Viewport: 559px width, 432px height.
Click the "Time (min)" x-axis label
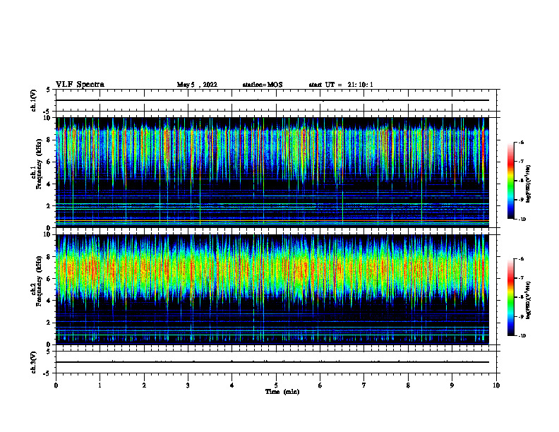tap(282, 392)
